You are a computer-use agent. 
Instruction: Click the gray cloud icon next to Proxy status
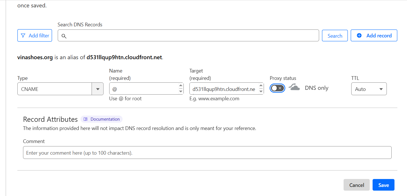[x=294, y=88]
